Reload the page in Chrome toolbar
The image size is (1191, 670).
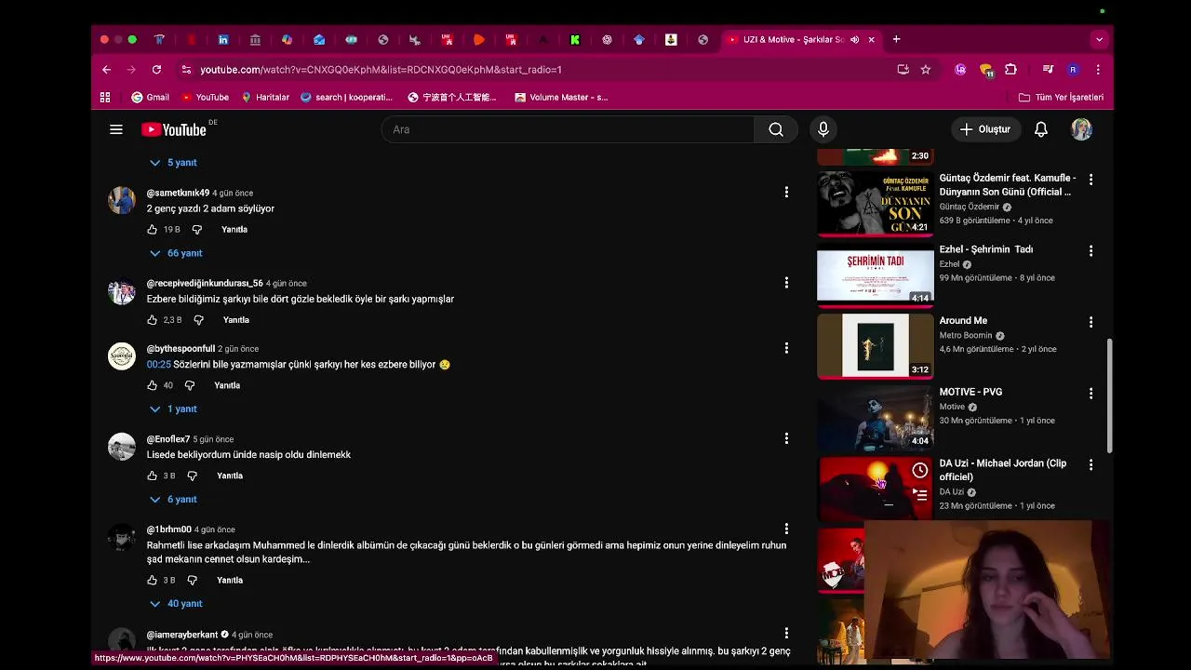pyautogui.click(x=156, y=69)
